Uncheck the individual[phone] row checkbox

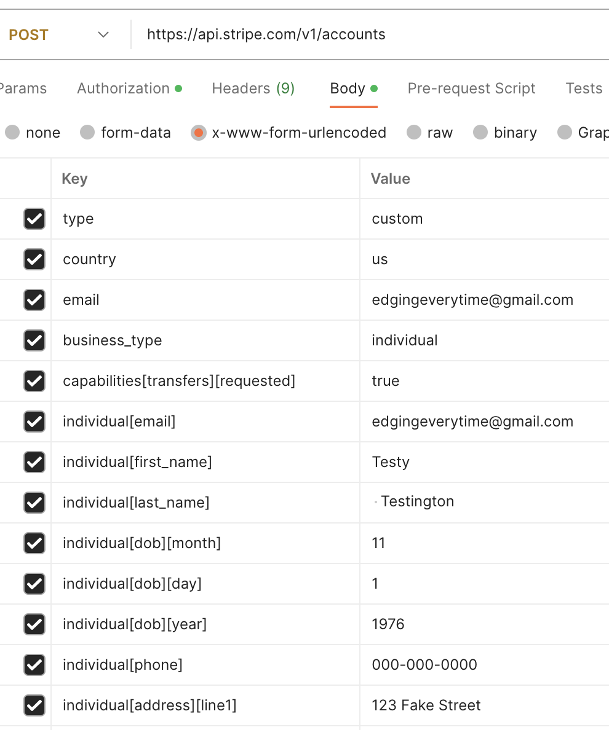34,664
